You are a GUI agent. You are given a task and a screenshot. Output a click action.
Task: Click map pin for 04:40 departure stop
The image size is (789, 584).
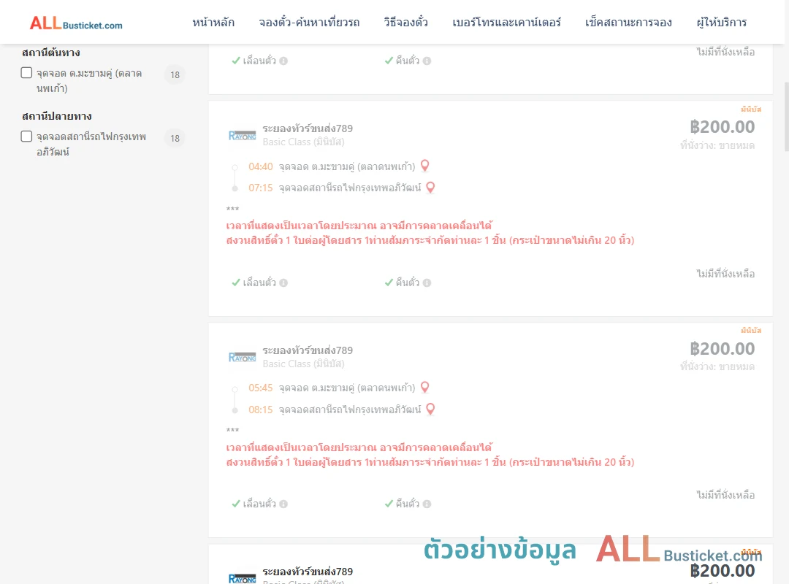pyautogui.click(x=424, y=166)
